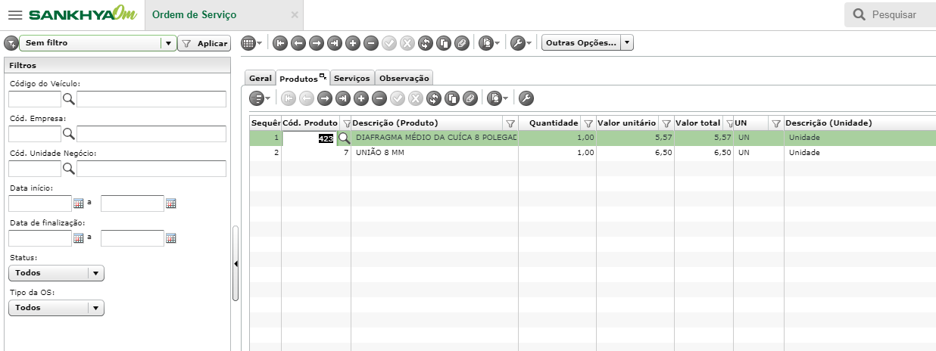This screenshot has width=936, height=351.
Task: Open filter on Cód. Produto column
Action: click(346, 123)
